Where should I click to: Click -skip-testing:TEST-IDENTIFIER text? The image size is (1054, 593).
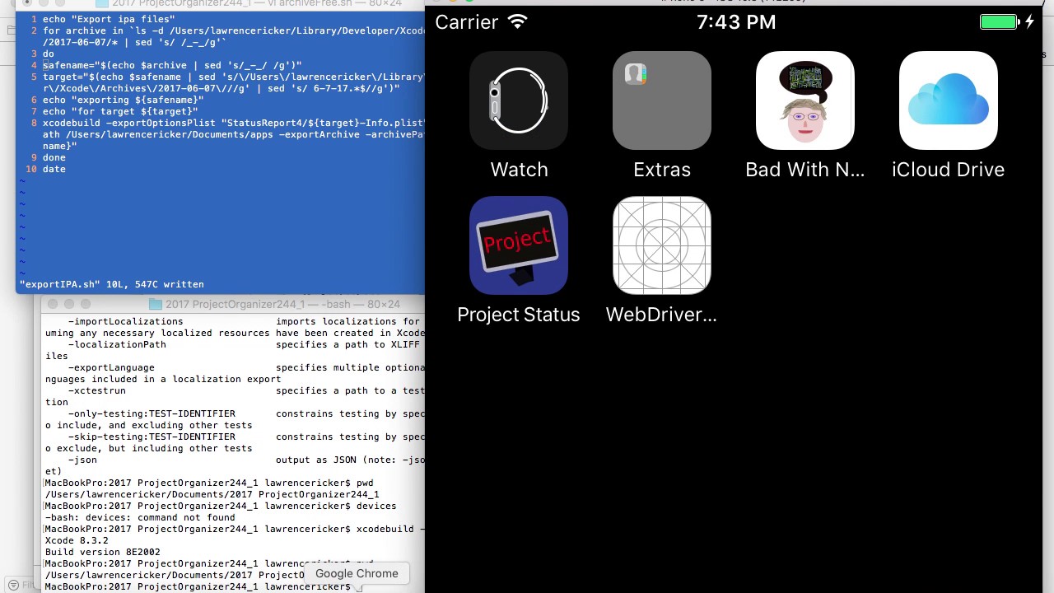[x=152, y=437]
